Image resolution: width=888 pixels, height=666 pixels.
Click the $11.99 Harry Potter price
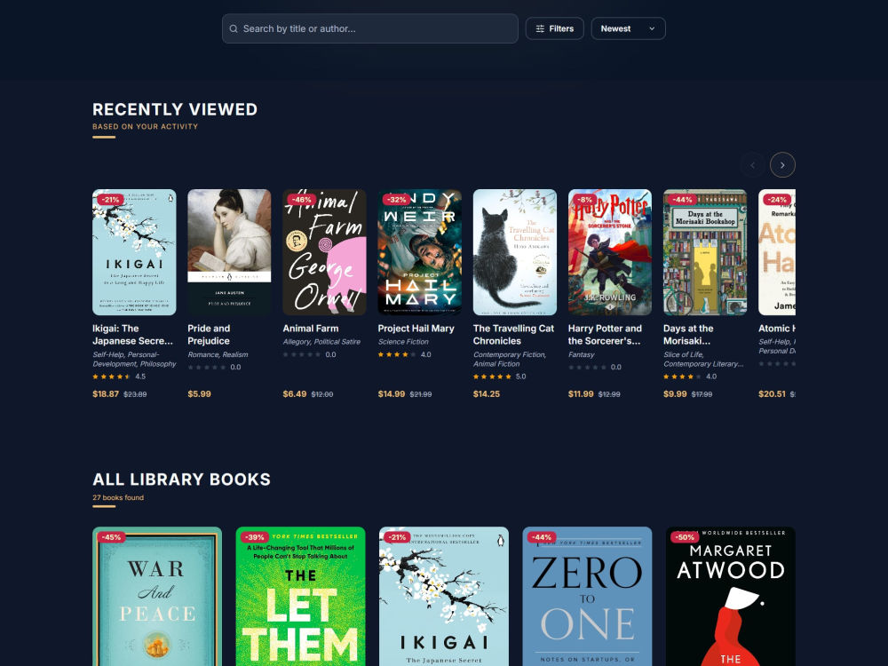pyautogui.click(x=581, y=394)
